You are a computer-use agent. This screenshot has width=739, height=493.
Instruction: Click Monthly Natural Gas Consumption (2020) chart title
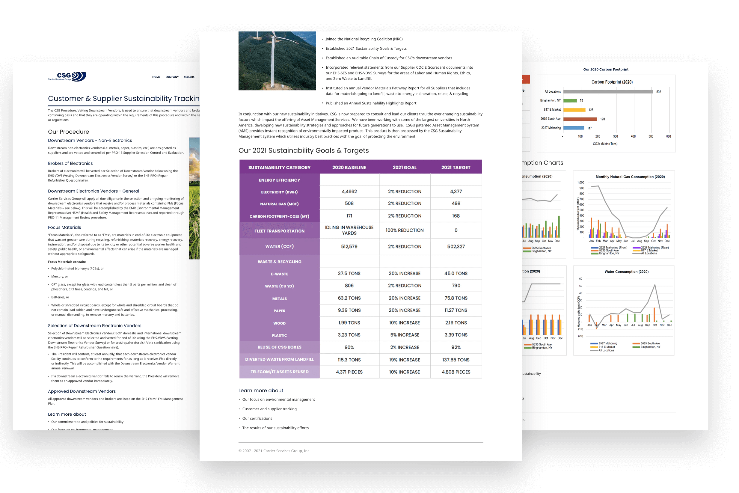click(630, 177)
